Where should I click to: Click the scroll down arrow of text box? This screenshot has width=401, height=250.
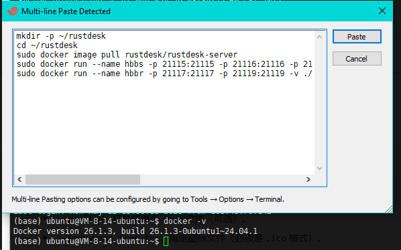click(x=319, y=168)
